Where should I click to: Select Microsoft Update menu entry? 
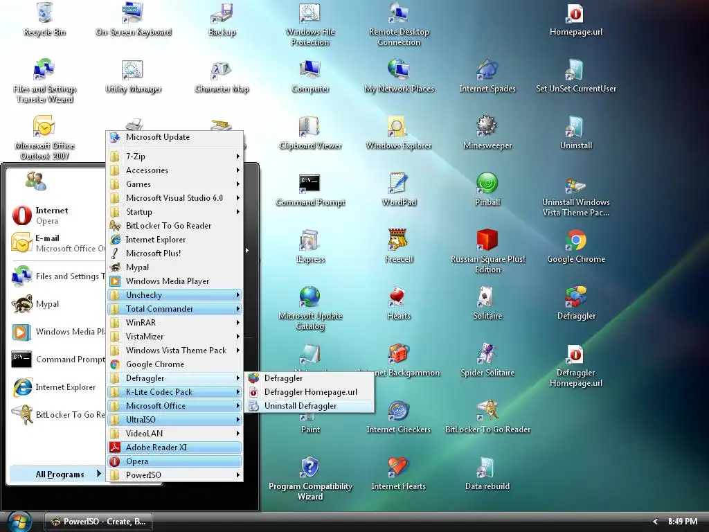175,137
